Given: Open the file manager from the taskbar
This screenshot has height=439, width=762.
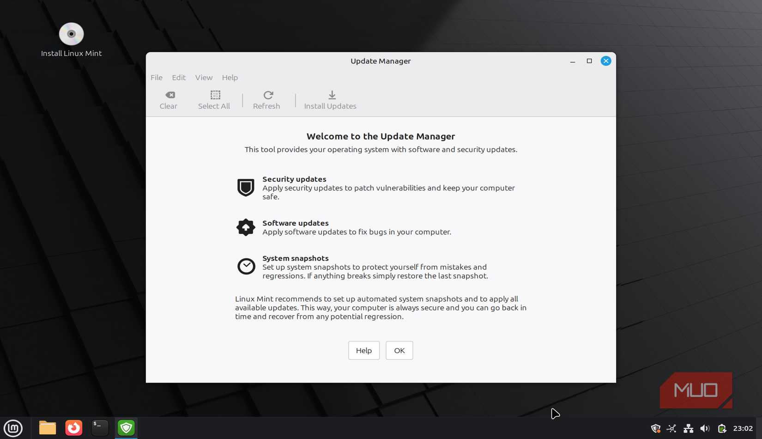Looking at the screenshot, I should [47, 427].
